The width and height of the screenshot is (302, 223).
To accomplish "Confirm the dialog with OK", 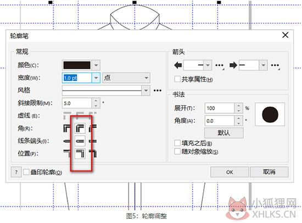I will [230, 172].
